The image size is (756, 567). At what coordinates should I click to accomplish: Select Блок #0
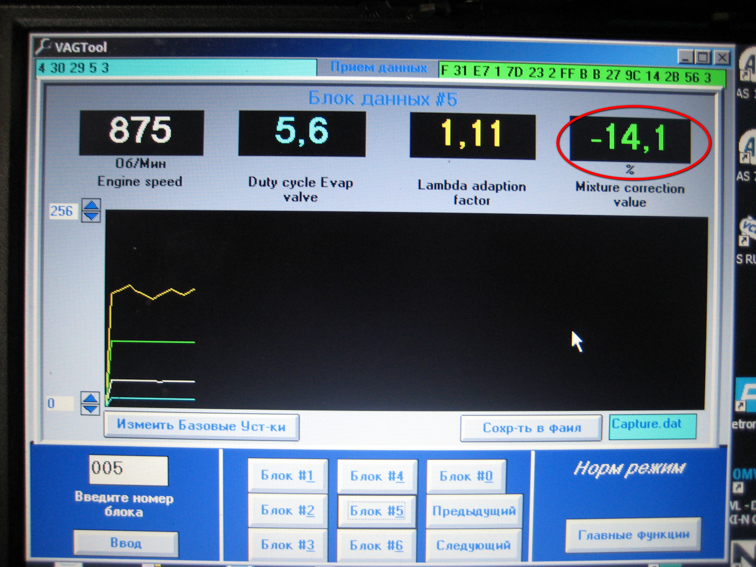pos(466,476)
